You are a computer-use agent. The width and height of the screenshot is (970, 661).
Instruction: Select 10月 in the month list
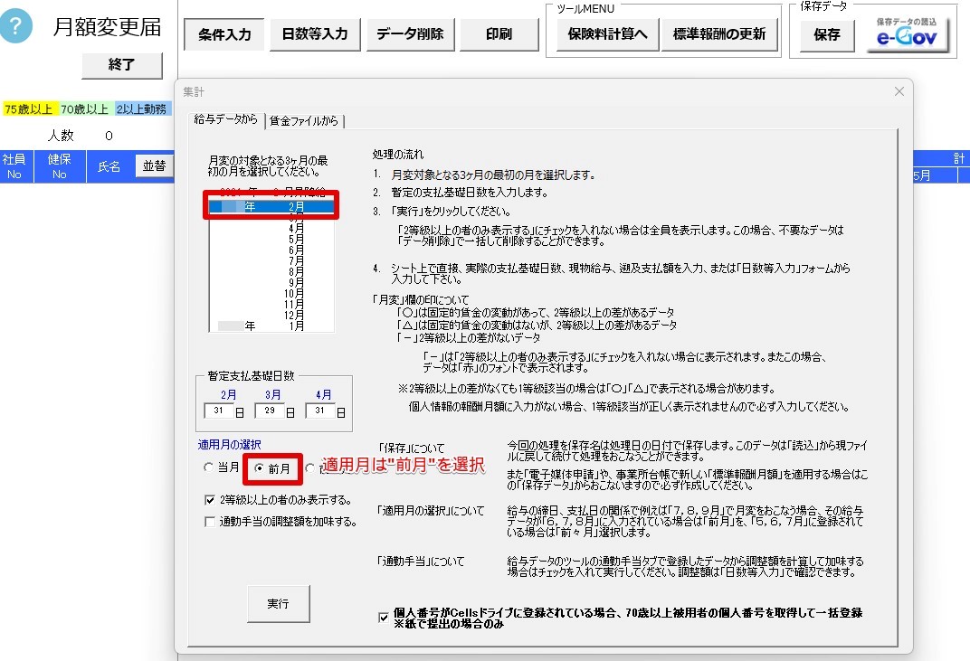click(x=271, y=293)
